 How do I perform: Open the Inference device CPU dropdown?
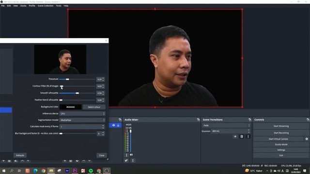coord(82,114)
